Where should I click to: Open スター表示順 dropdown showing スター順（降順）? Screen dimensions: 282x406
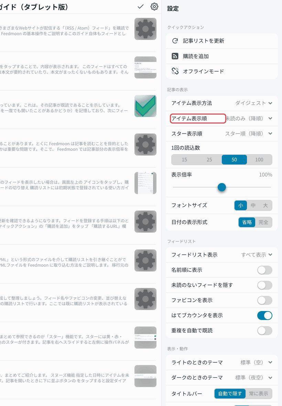[x=249, y=133]
